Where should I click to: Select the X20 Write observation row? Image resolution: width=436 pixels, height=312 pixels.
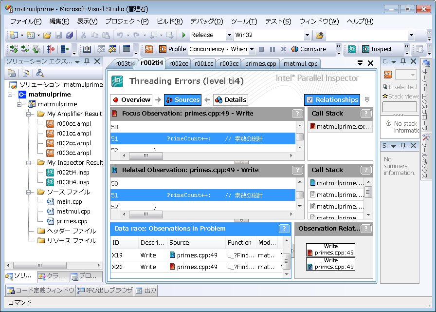pos(197,267)
